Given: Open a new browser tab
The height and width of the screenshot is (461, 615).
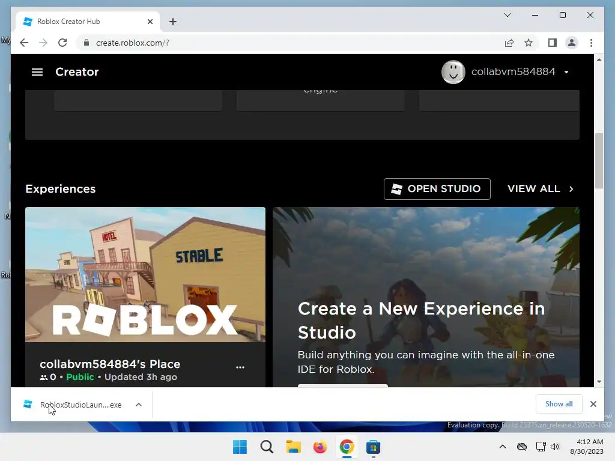Looking at the screenshot, I should 172,22.
